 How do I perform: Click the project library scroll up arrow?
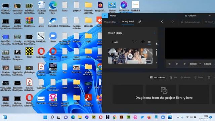click(x=157, y=50)
